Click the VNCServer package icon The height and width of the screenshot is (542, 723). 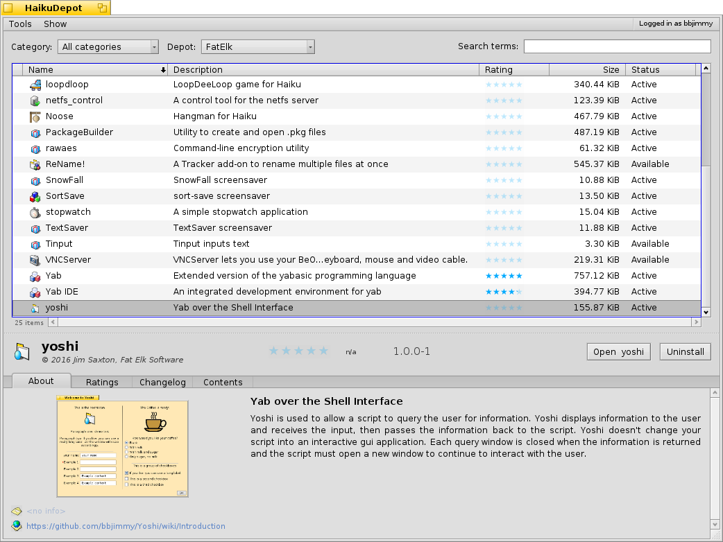click(x=35, y=260)
